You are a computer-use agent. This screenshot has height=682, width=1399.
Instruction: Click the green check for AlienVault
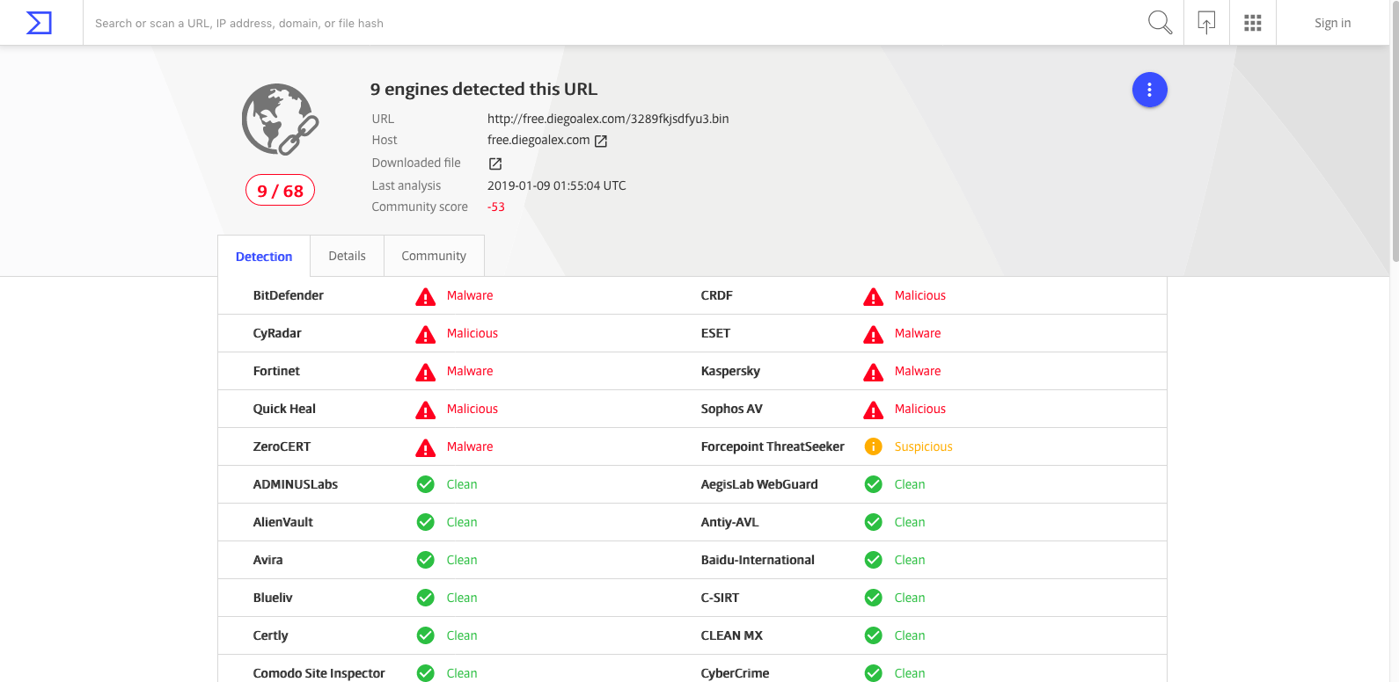(x=426, y=522)
